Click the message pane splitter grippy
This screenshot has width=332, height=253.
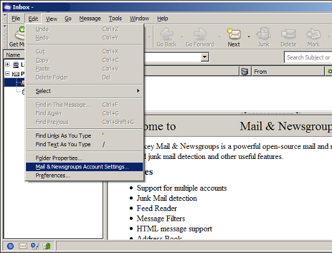point(271,113)
